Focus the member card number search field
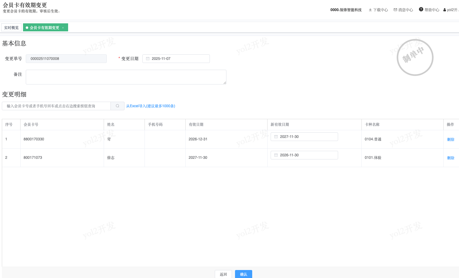This screenshot has width=459, height=278. [x=57, y=106]
